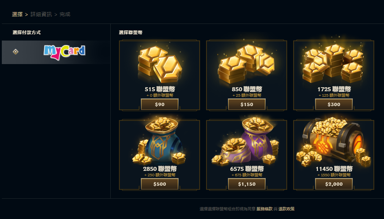
Task: Go to the 選擇 breadcrumb step
Action: 17,14
